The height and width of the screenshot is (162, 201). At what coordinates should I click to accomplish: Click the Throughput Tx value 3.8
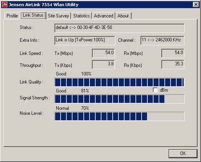[x=103, y=65]
